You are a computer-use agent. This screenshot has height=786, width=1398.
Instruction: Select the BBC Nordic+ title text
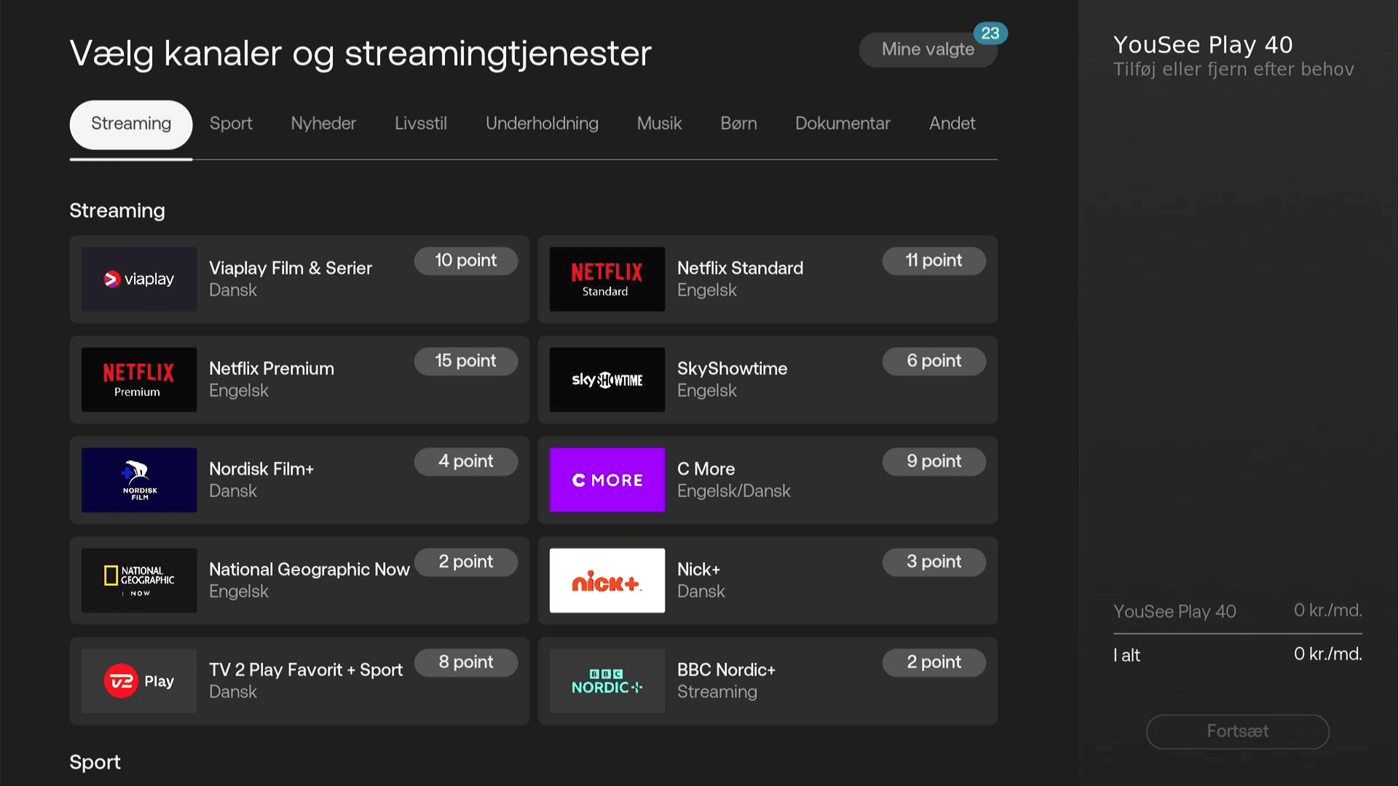[x=726, y=670]
